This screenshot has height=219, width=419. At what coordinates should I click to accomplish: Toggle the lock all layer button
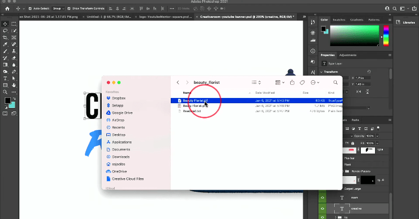click(x=352, y=143)
